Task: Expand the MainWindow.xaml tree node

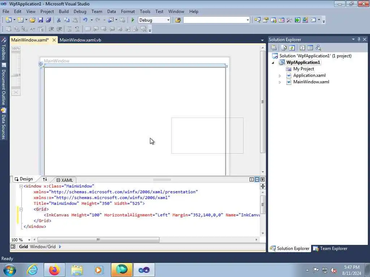Action: pyautogui.click(x=280, y=83)
